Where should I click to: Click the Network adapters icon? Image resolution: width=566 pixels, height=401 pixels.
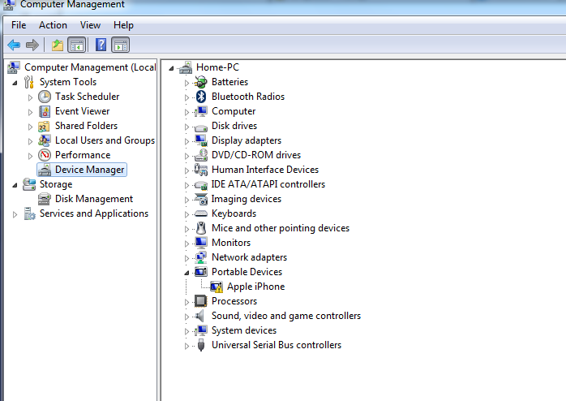(x=201, y=257)
